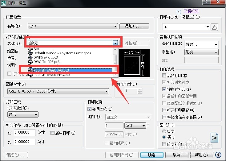The width and height of the screenshot is (226, 161).
Task: Enable the 打开打印戳记 checkbox
Action: click(164, 110)
